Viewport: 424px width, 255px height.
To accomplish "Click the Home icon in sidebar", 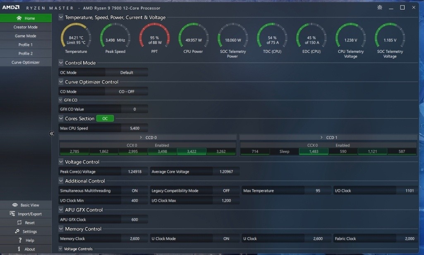I will [19, 18].
